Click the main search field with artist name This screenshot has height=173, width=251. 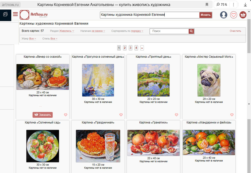click(150, 15)
